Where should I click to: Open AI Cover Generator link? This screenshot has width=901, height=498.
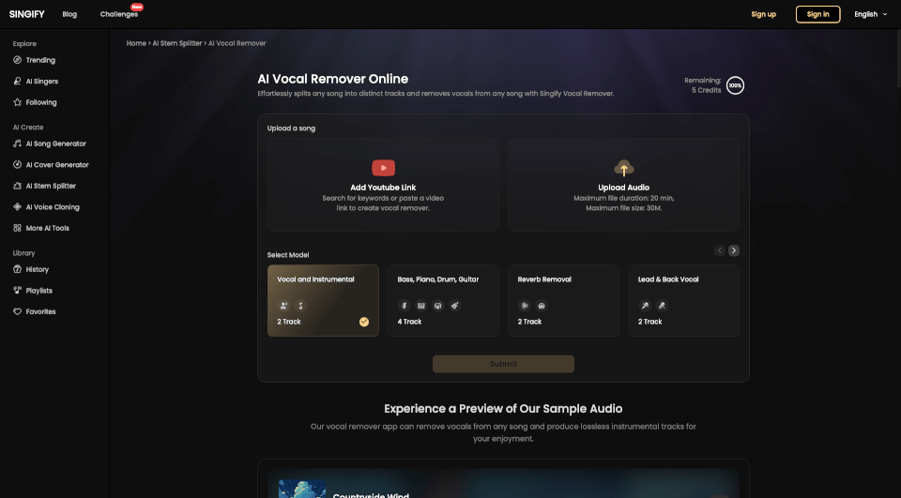pyautogui.click(x=57, y=165)
